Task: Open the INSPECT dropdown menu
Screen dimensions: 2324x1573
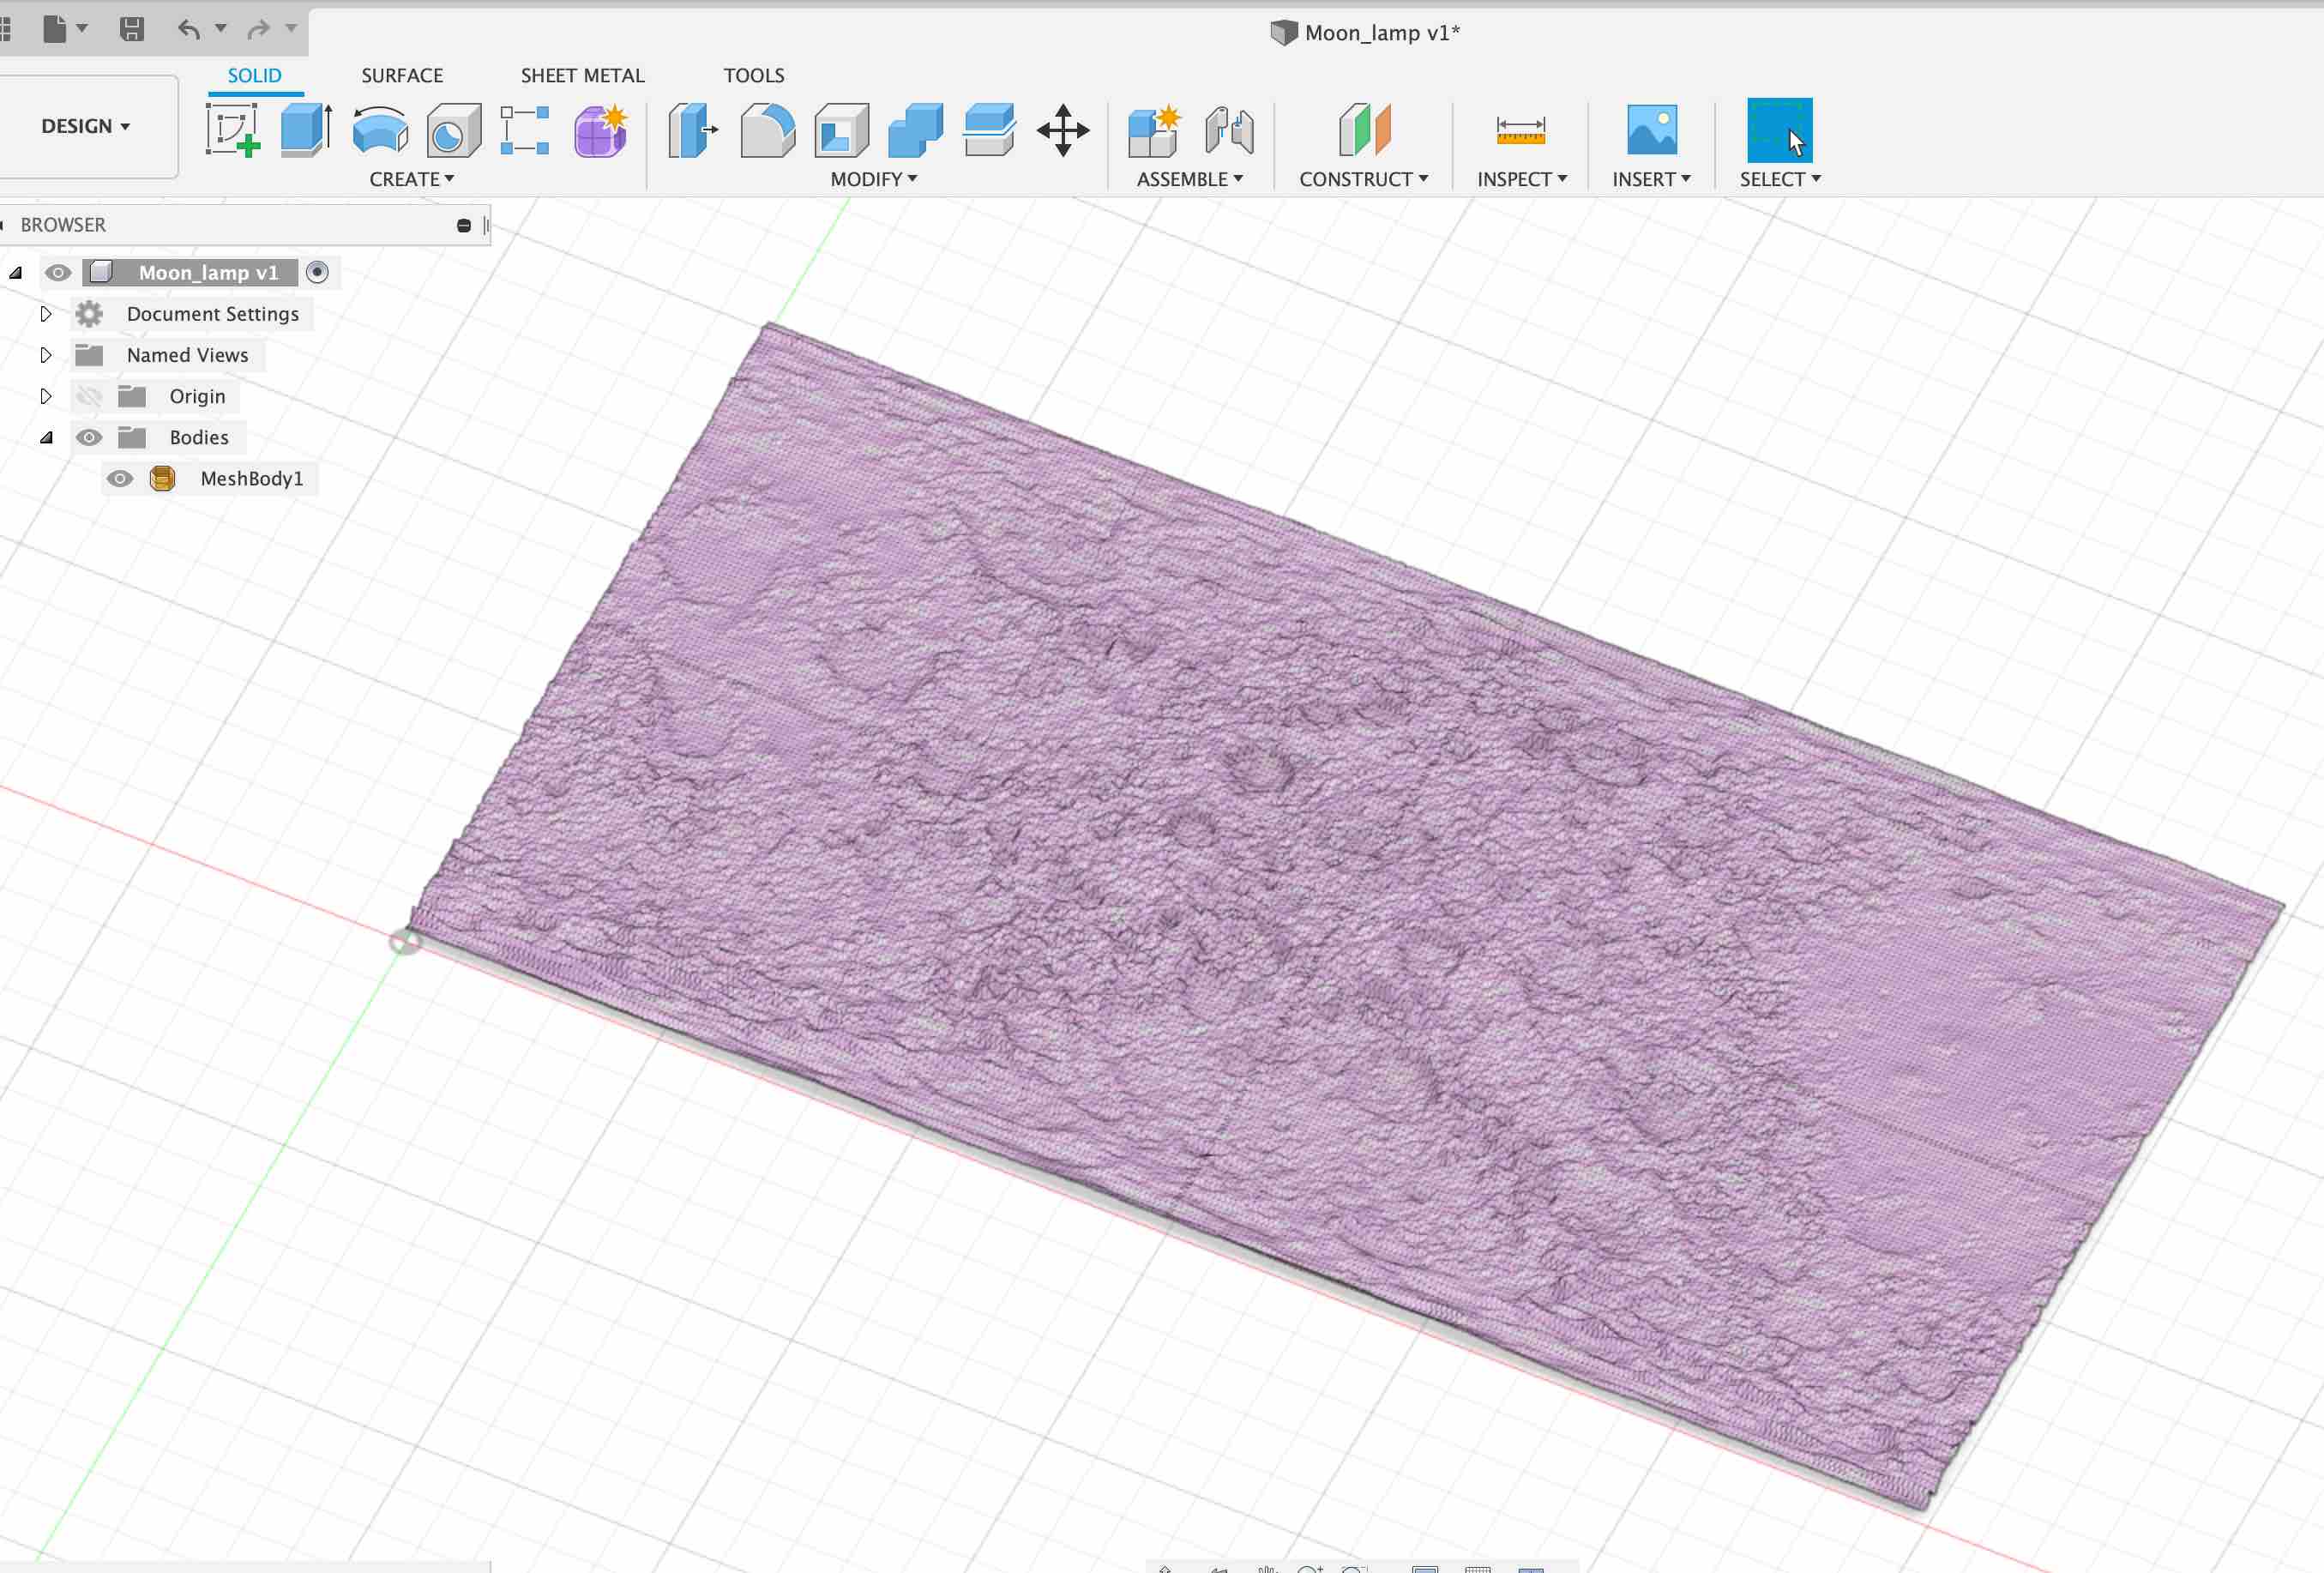Action: (1521, 179)
